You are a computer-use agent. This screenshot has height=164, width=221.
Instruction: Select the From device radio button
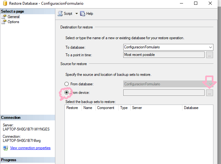click(67, 93)
